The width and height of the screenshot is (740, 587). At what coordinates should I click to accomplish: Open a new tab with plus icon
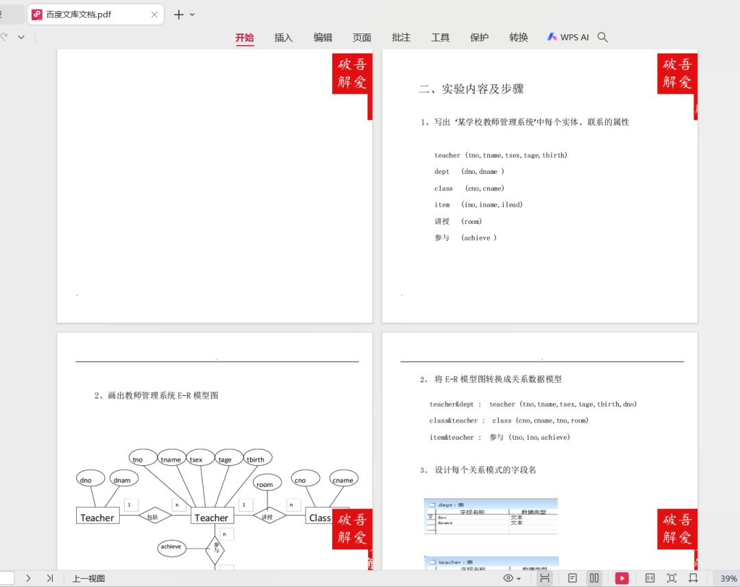point(178,14)
